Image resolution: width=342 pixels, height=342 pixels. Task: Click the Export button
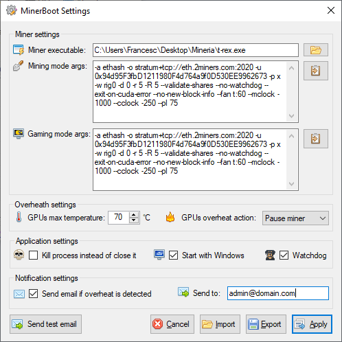pos(266,324)
